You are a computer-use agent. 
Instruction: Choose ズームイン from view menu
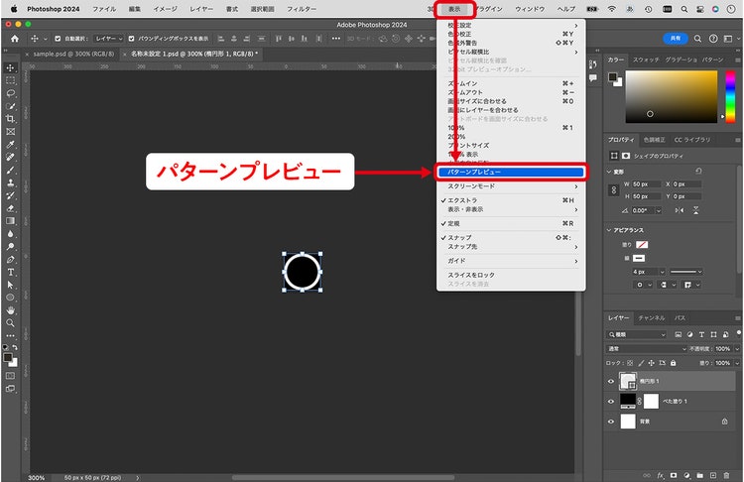tap(511, 83)
